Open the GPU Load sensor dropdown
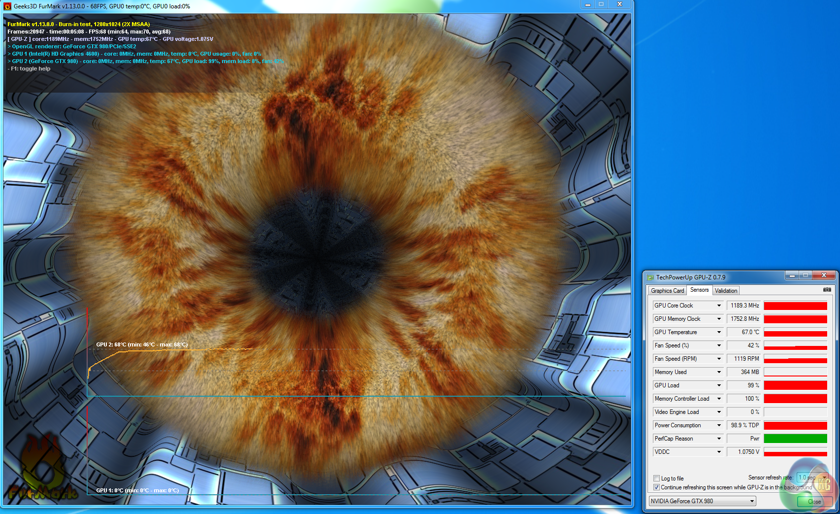Viewport: 840px width, 514px height. click(719, 385)
